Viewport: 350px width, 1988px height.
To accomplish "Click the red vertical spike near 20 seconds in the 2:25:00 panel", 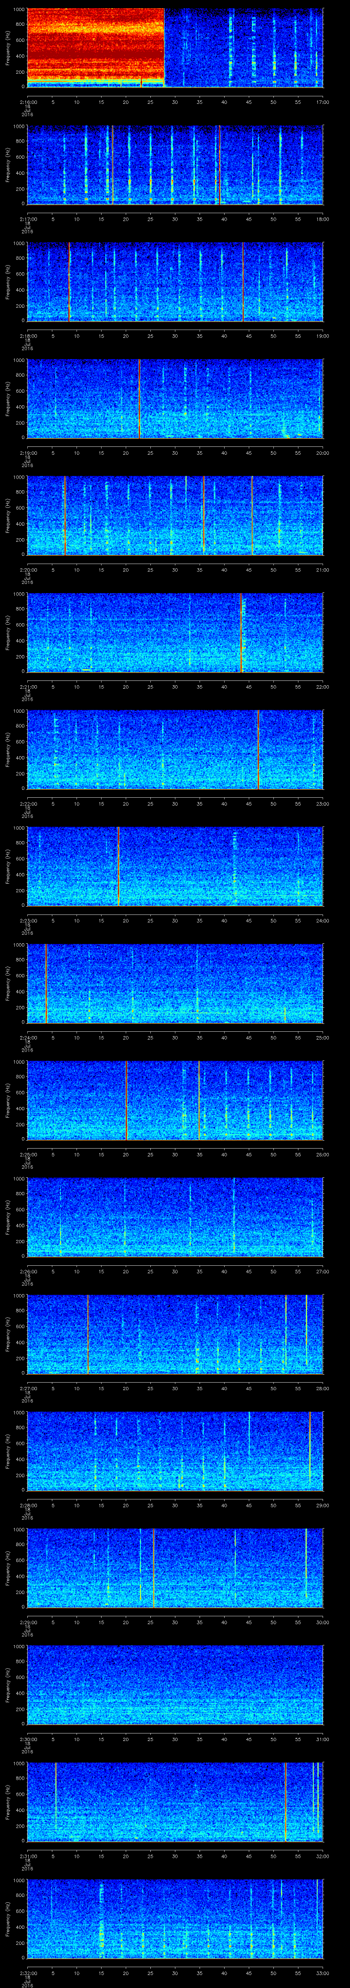I will click(126, 1101).
